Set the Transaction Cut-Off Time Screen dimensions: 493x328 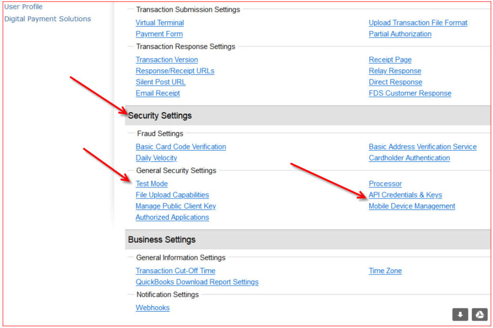coord(175,270)
